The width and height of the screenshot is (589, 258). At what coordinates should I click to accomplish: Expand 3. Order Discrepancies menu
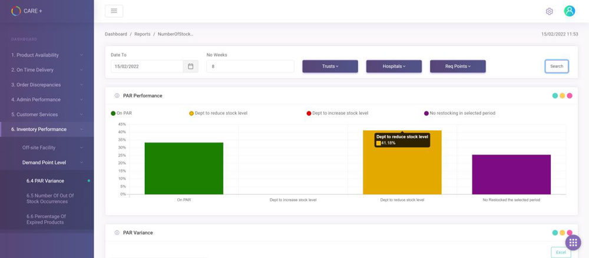(x=47, y=85)
